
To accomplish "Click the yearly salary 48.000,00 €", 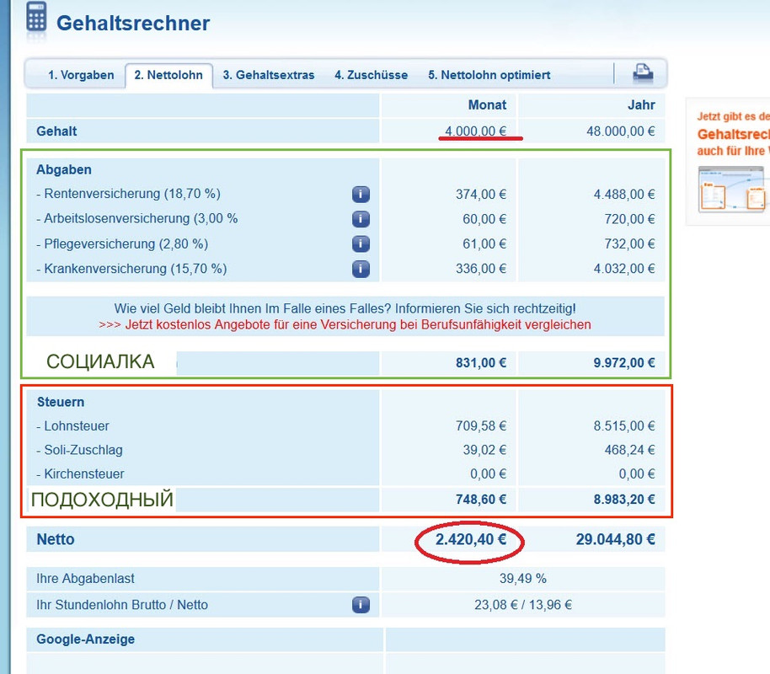I will (x=621, y=131).
